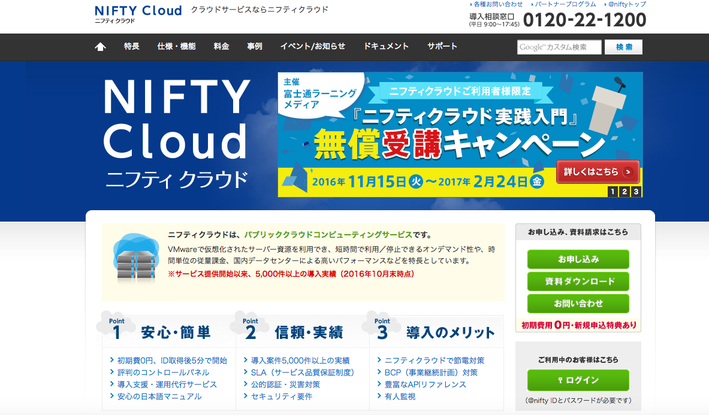Open 導入案件5,000件以上の実績 link
The image size is (709, 415).
tap(300, 361)
